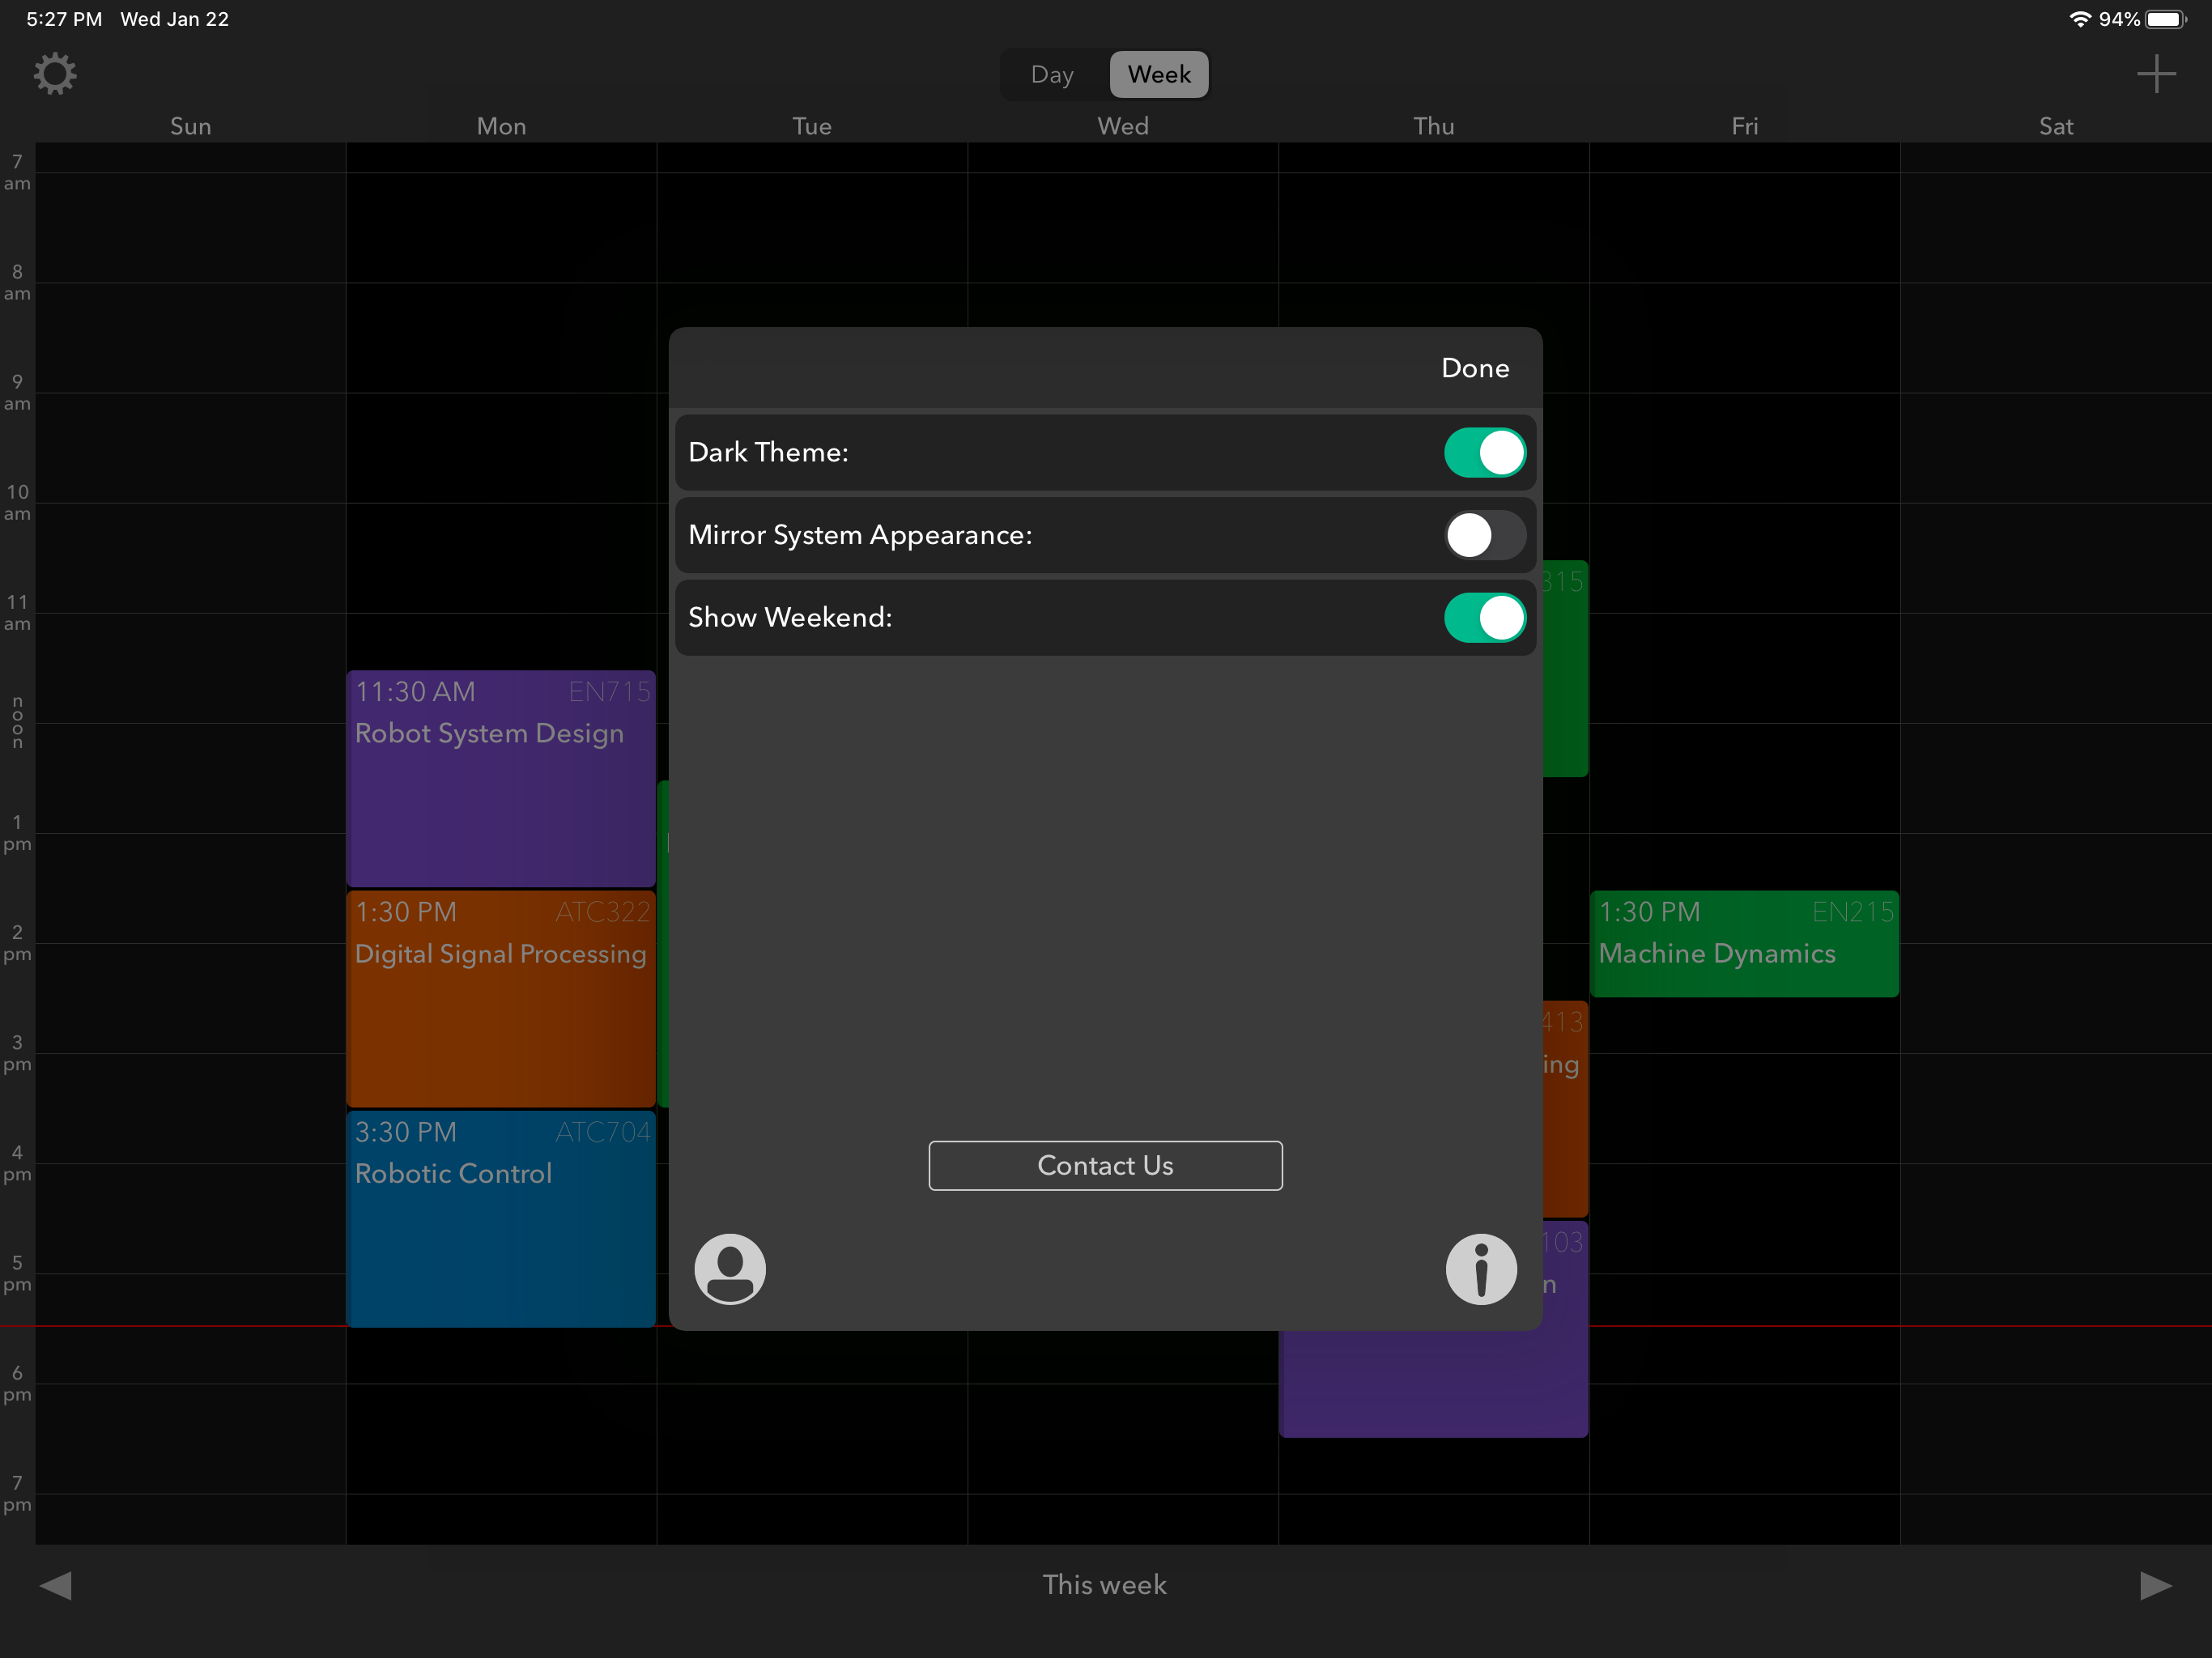Go to next week arrow
The image size is (2212, 1658).
pos(2155,1585)
